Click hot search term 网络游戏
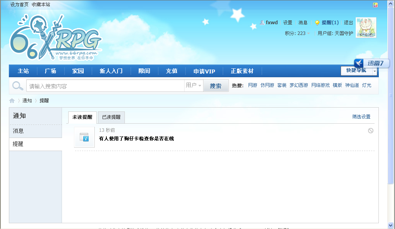Image resolution: width=395 pixels, height=229 pixels. coord(321,85)
